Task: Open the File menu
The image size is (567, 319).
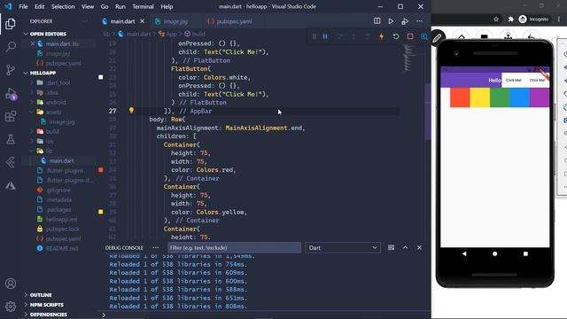Action: pyautogui.click(x=23, y=6)
